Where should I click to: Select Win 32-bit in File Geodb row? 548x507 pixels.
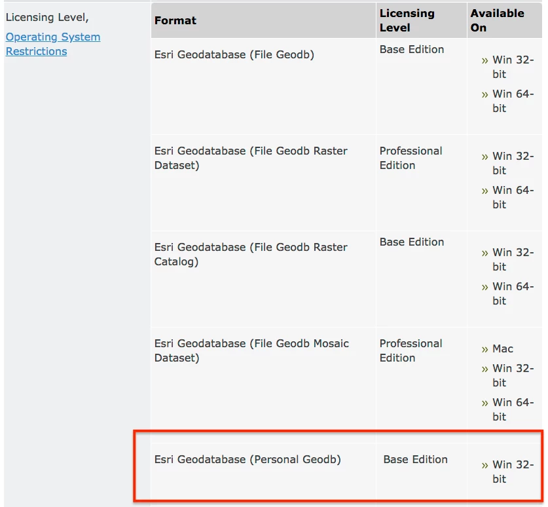click(x=513, y=67)
